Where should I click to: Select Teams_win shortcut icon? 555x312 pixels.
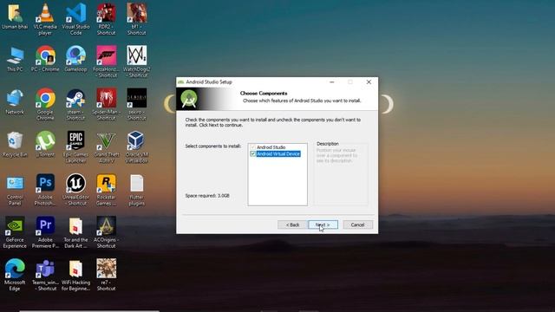[x=45, y=269]
